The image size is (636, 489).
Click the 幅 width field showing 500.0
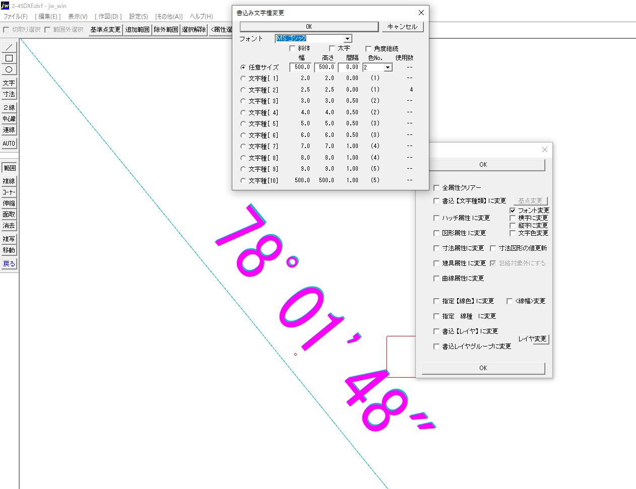[x=301, y=67]
